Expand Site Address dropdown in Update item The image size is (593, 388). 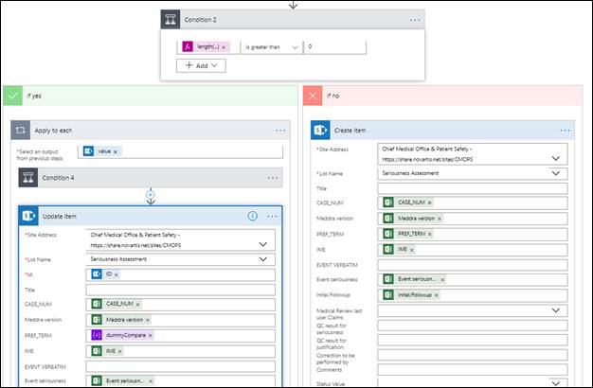(262, 244)
